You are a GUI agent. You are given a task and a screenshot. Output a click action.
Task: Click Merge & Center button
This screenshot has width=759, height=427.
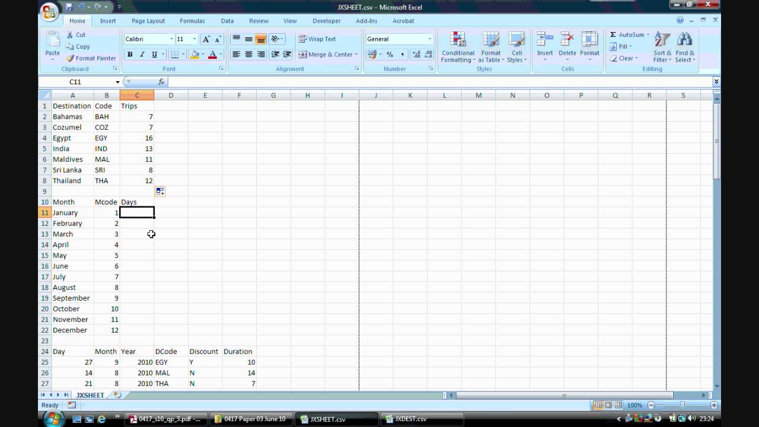[326, 55]
